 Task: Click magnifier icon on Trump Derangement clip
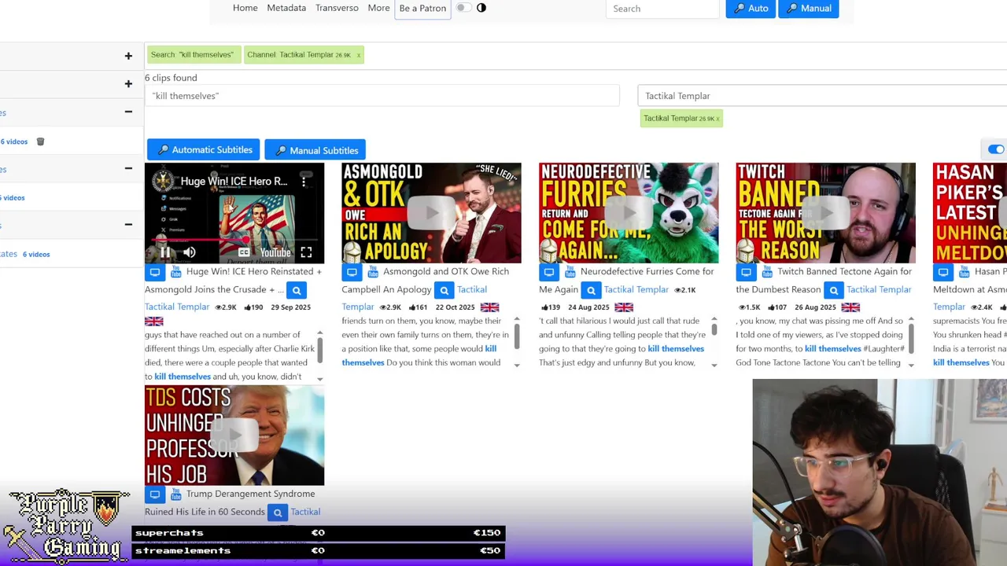[277, 513]
